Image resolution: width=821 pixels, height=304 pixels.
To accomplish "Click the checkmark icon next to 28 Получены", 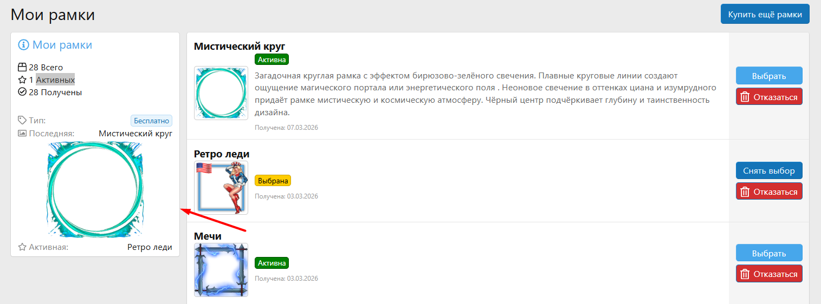I will [22, 92].
